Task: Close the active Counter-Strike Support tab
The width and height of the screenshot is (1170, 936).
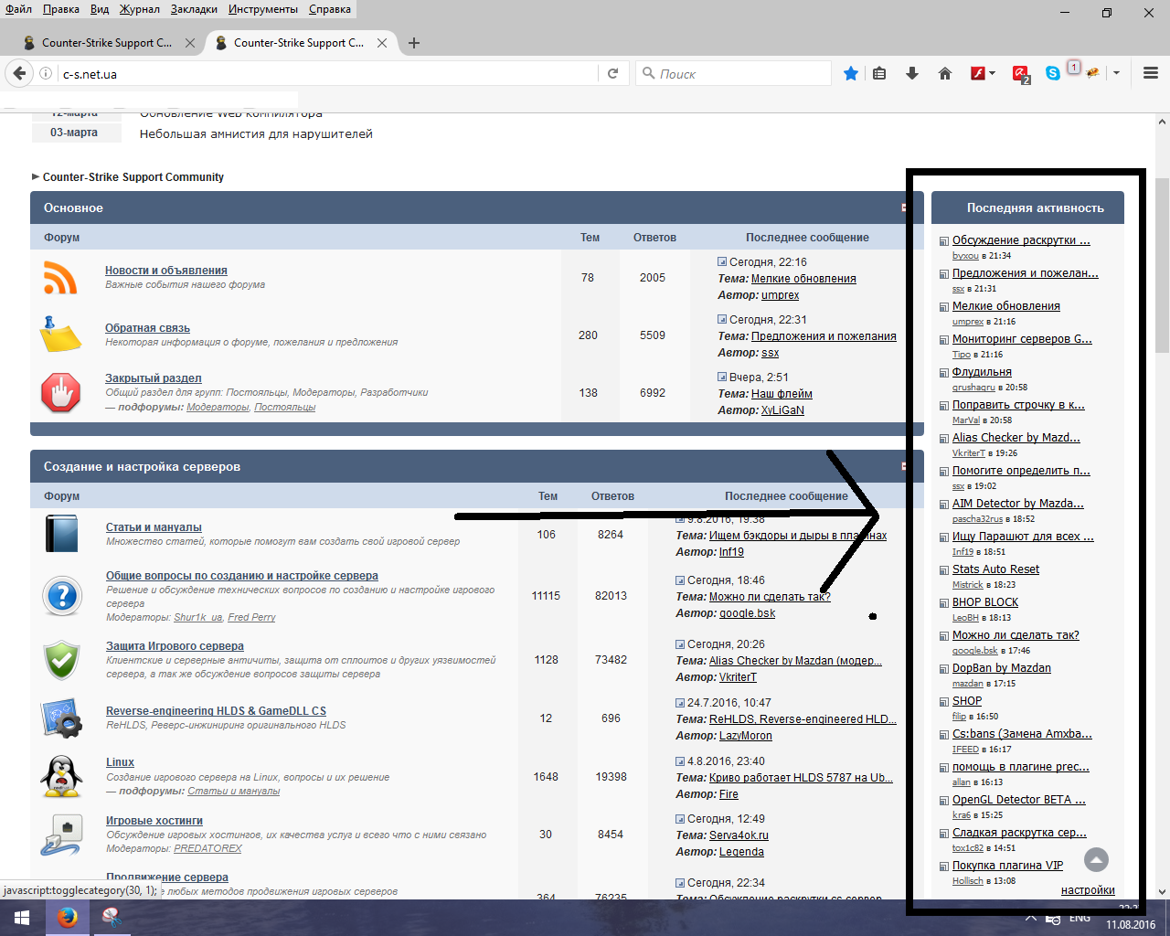Action: pos(382,43)
